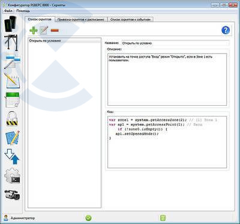
Task: Open the gear with terminal scripts icon
Action: tap(12, 176)
